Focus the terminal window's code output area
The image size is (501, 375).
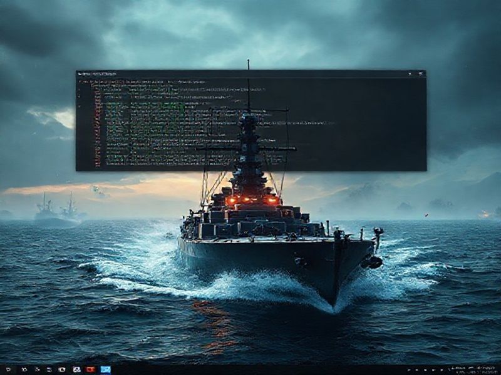[251, 124]
